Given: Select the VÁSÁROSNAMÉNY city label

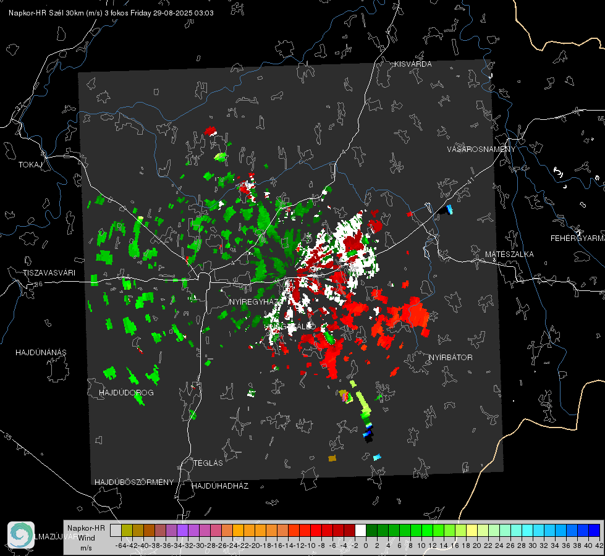Looking at the screenshot, I should pyautogui.click(x=481, y=150).
